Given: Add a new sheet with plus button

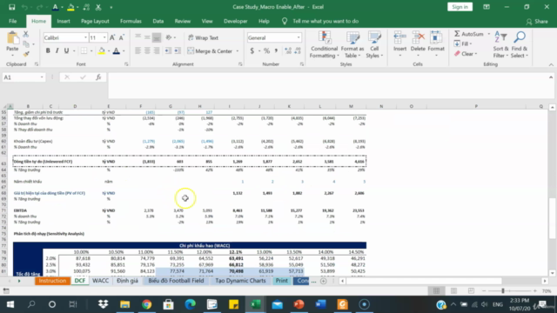Looking at the screenshot, I should 323,281.
